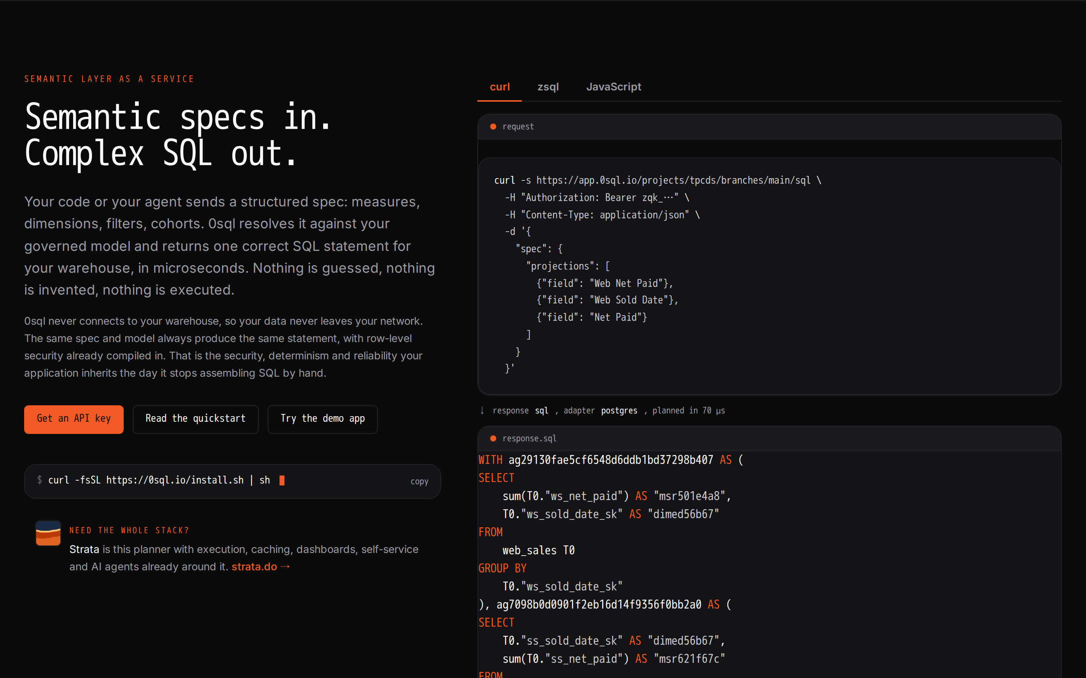Select the "Web Sold Date" field line

click(607, 300)
